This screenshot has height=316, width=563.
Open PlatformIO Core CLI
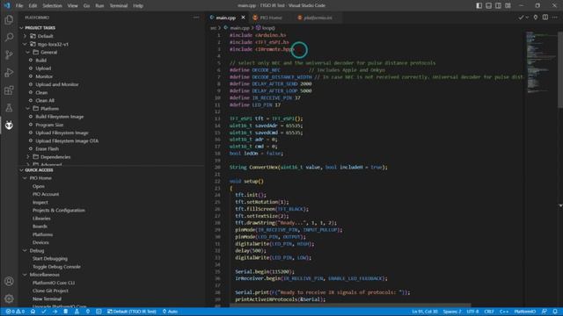pyautogui.click(x=54, y=283)
